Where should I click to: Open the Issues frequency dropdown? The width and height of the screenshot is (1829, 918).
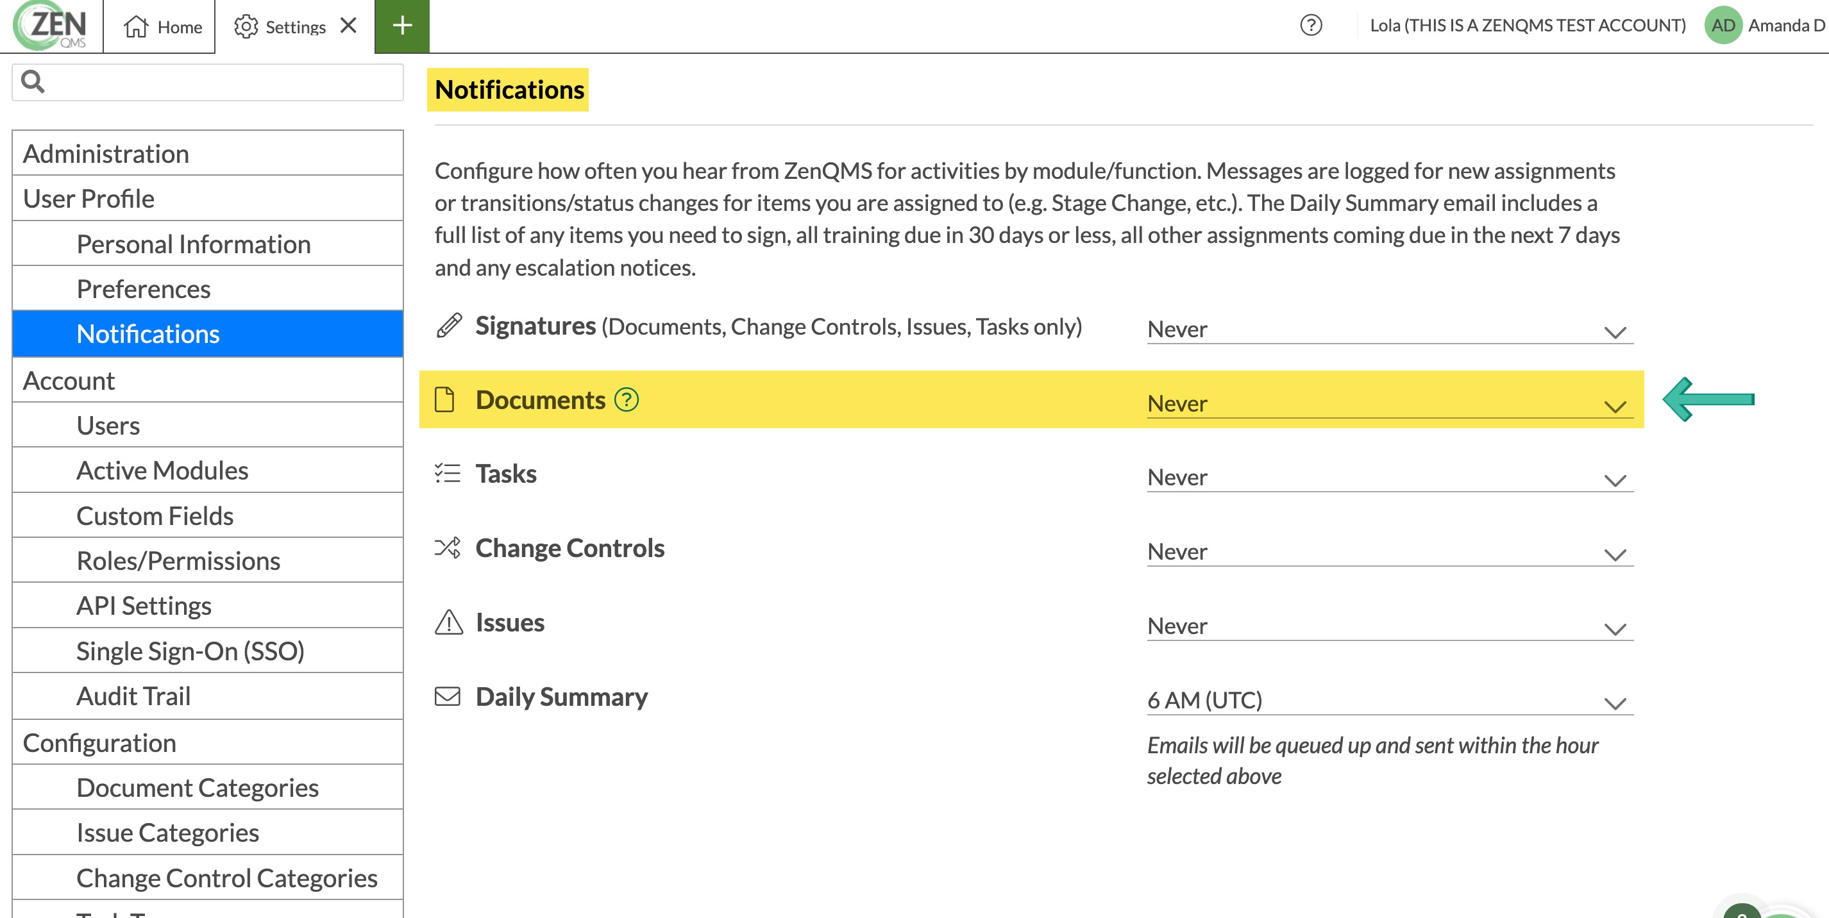[1390, 626]
